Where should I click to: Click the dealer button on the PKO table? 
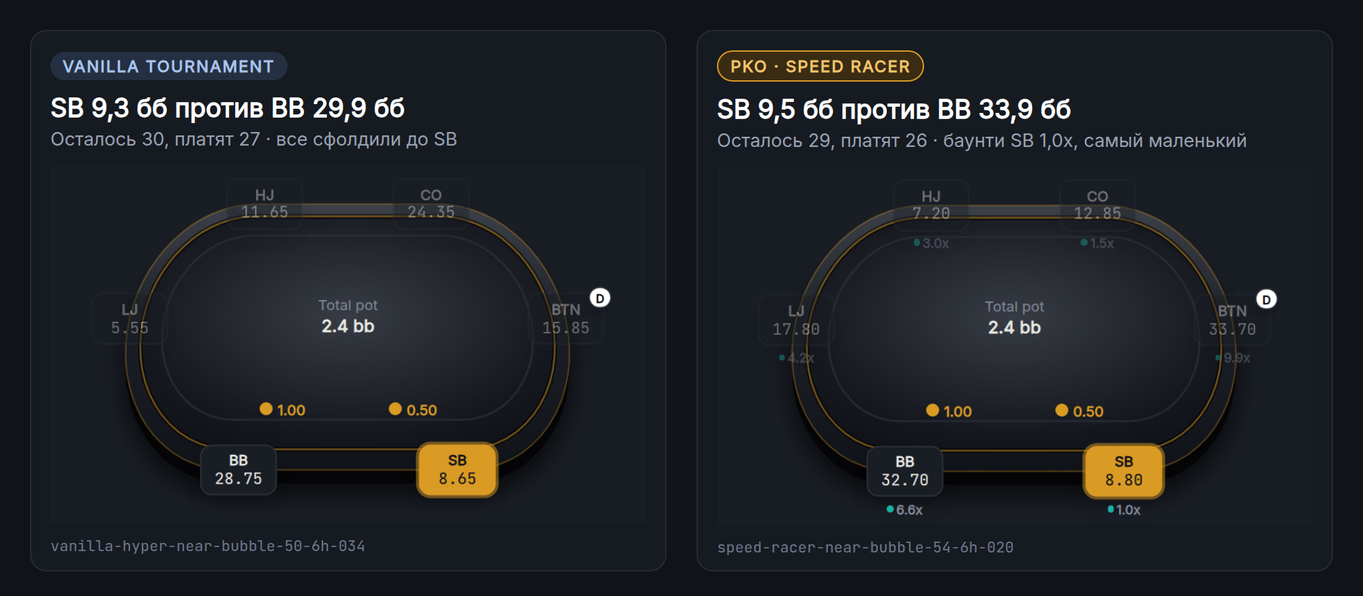(1266, 299)
